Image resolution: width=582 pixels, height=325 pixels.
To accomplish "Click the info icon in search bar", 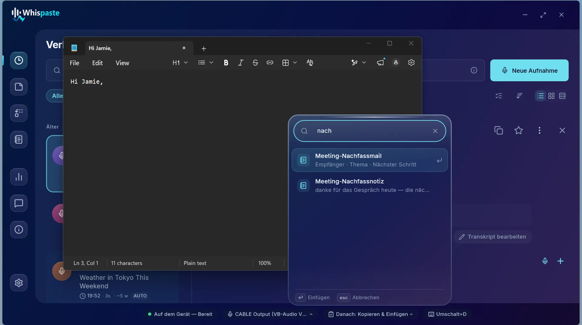I will pyautogui.click(x=474, y=70).
